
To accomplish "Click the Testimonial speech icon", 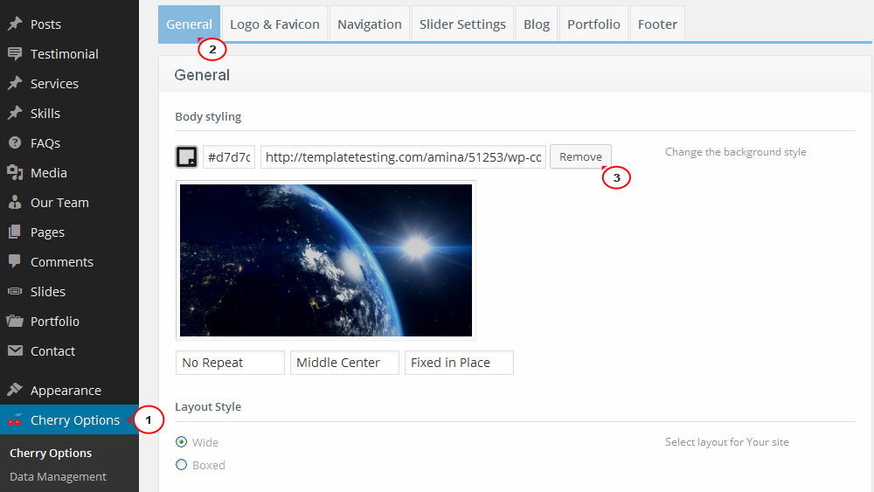I will click(x=15, y=54).
